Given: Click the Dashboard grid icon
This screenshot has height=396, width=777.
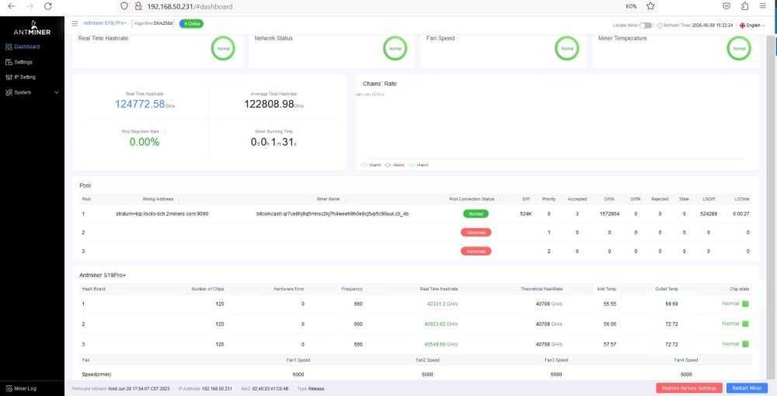Looking at the screenshot, I should click(x=9, y=47).
